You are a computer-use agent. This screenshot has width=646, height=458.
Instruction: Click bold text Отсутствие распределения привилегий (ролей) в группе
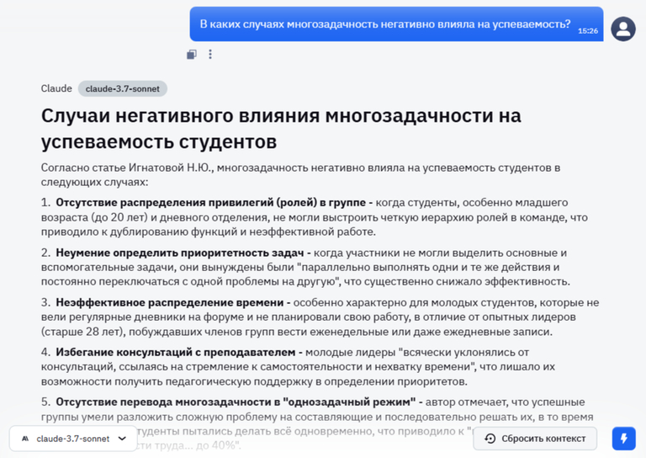point(210,202)
